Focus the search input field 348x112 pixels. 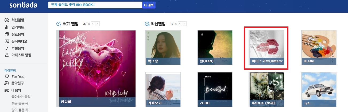(x=95, y=5)
